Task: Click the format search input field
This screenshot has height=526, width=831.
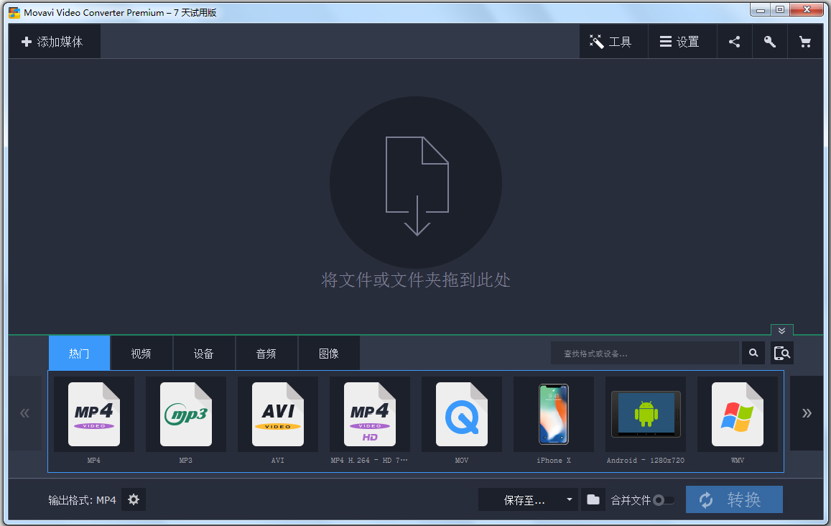Action: click(x=644, y=353)
